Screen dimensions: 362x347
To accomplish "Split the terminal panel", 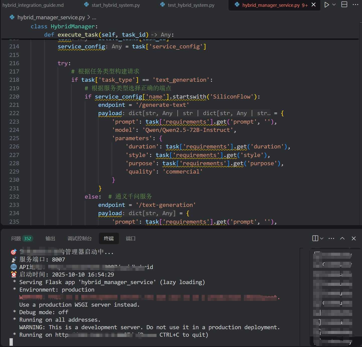I will coord(315,238).
